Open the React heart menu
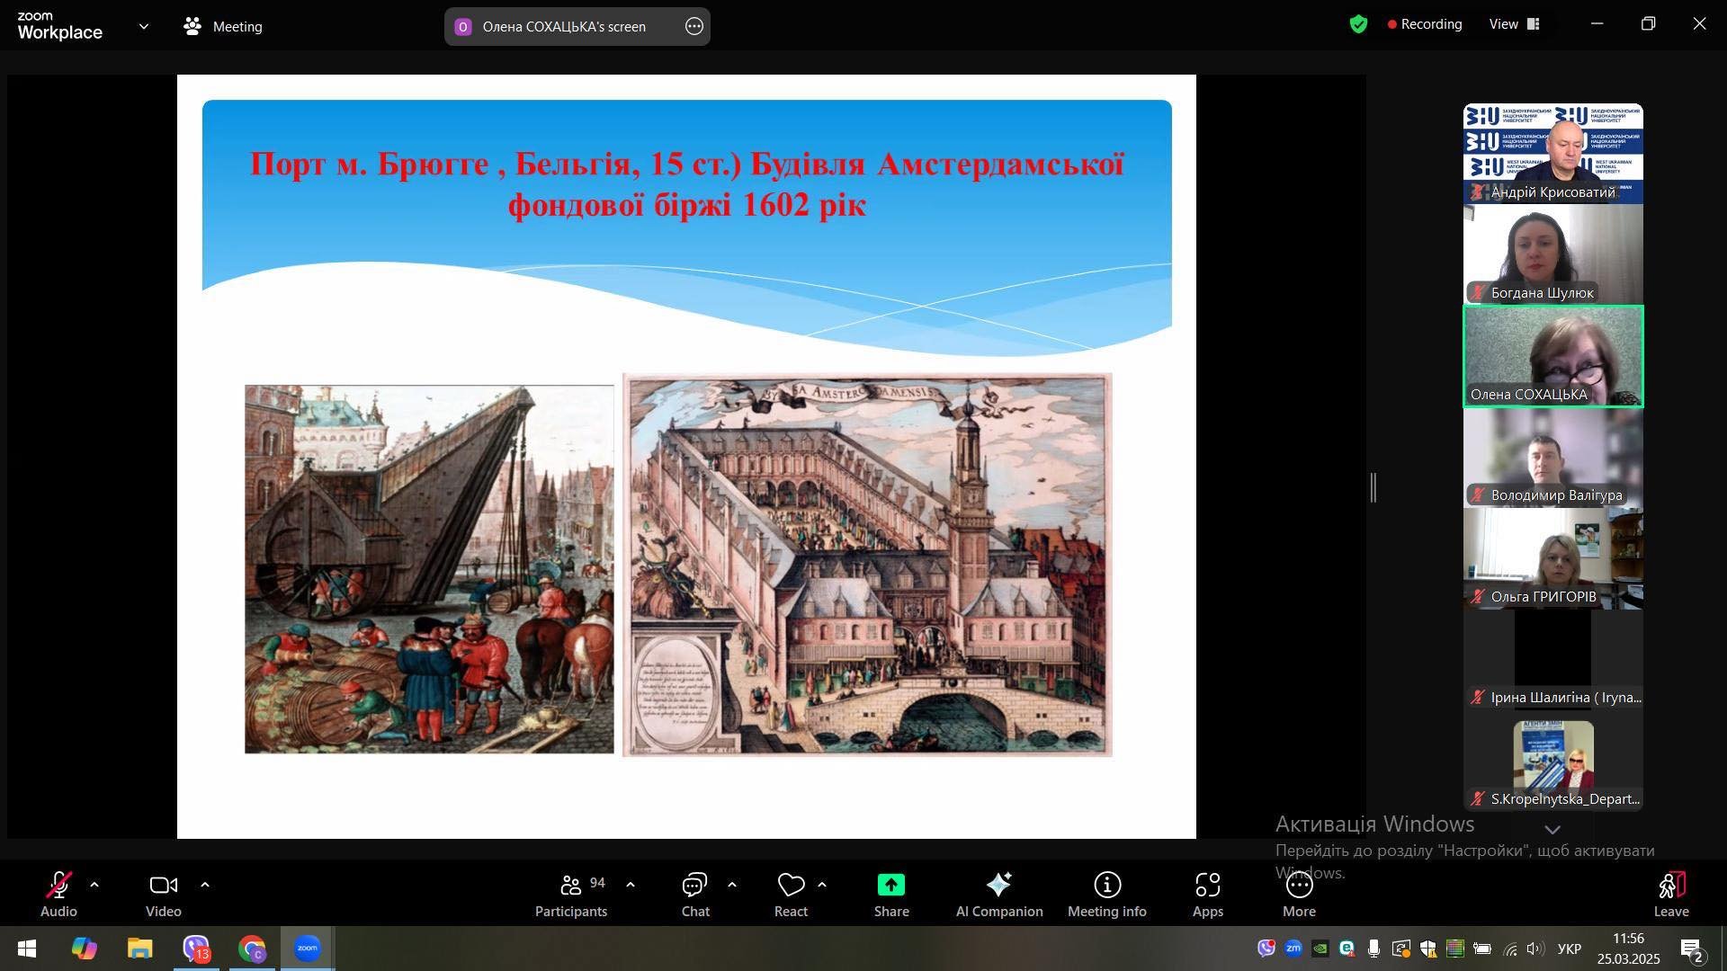Image resolution: width=1727 pixels, height=971 pixels. (791, 894)
